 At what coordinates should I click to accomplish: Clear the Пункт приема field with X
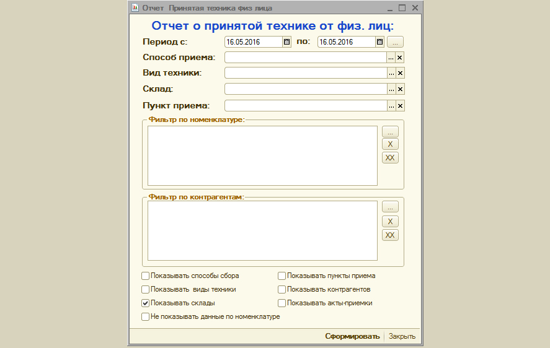pyautogui.click(x=400, y=105)
